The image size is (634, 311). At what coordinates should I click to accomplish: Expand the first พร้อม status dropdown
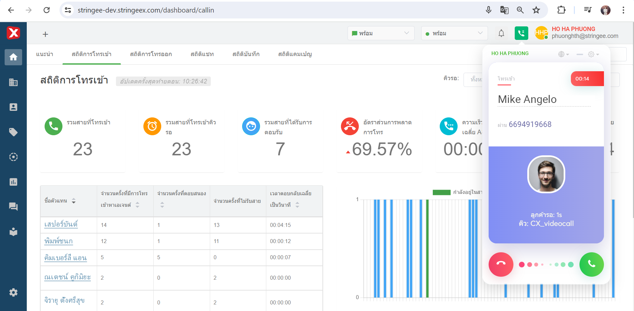pos(381,33)
